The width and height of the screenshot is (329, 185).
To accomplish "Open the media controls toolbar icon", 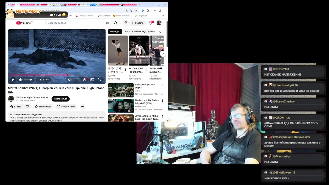I will point(155,11).
